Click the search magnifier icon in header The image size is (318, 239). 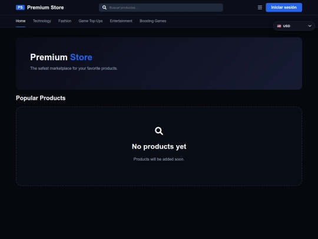[104, 8]
